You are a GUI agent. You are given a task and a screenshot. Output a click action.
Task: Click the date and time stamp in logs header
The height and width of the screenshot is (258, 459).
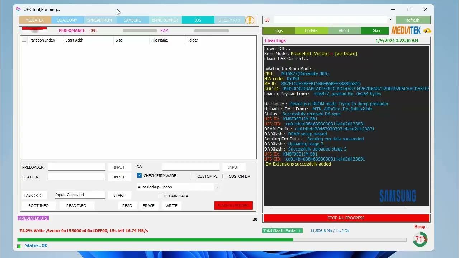(x=397, y=40)
